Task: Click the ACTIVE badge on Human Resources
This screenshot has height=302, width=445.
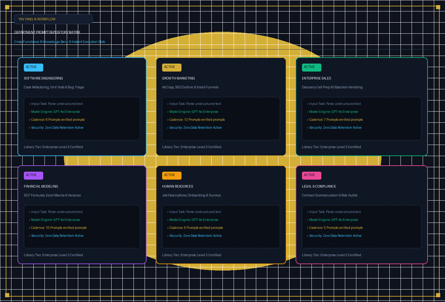Action: [x=172, y=175]
